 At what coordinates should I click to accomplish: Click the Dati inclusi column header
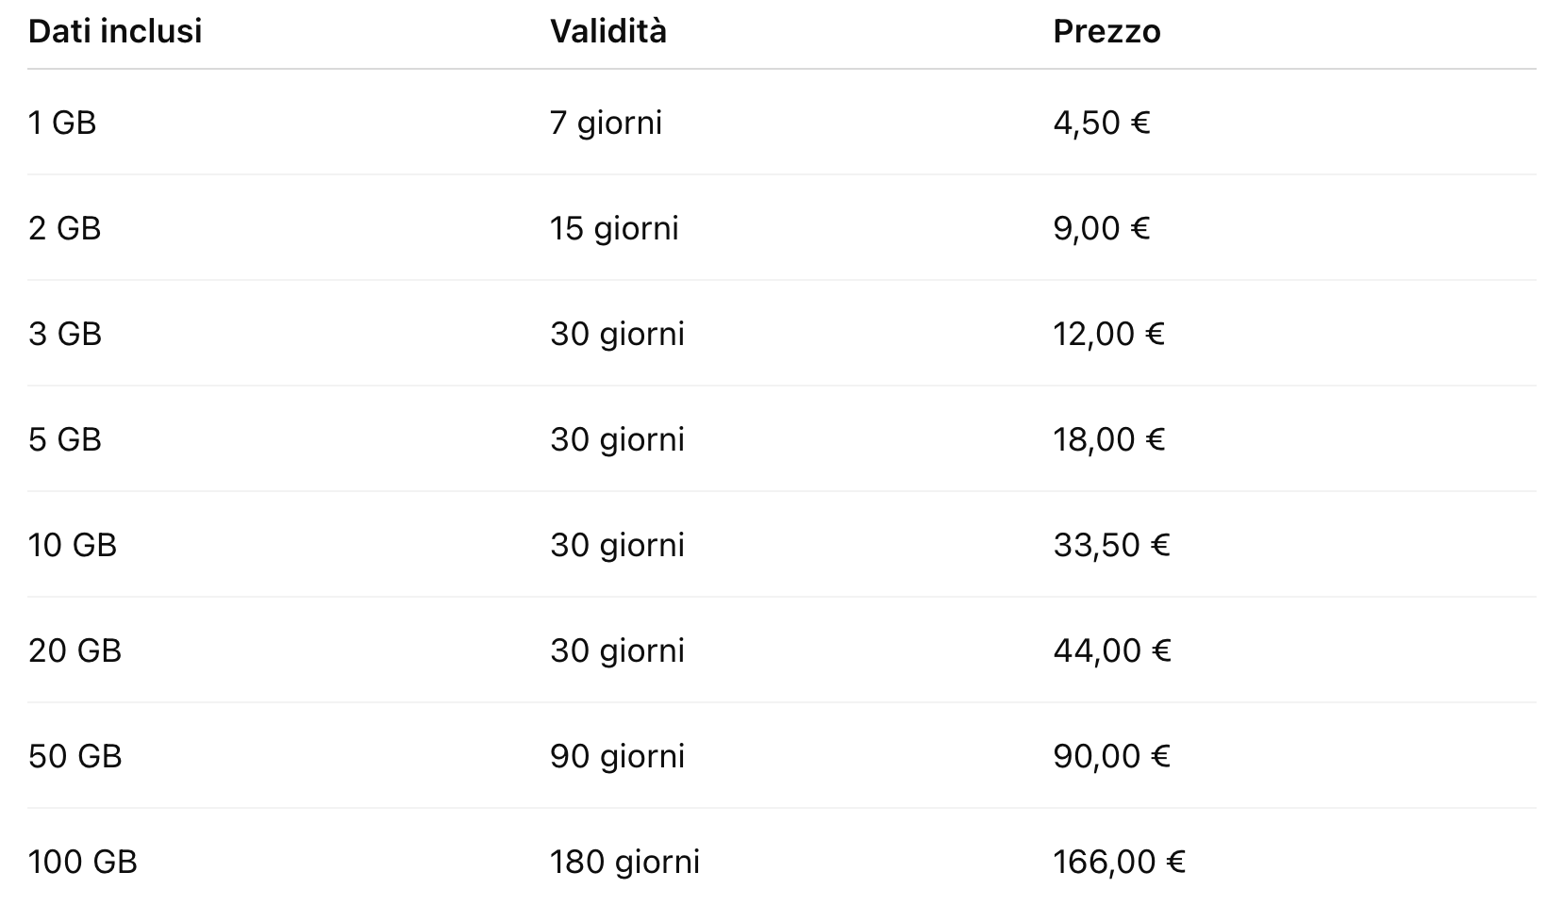tap(115, 31)
